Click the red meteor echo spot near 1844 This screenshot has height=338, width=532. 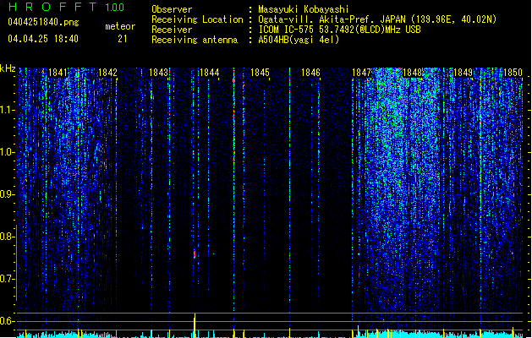[x=195, y=254]
